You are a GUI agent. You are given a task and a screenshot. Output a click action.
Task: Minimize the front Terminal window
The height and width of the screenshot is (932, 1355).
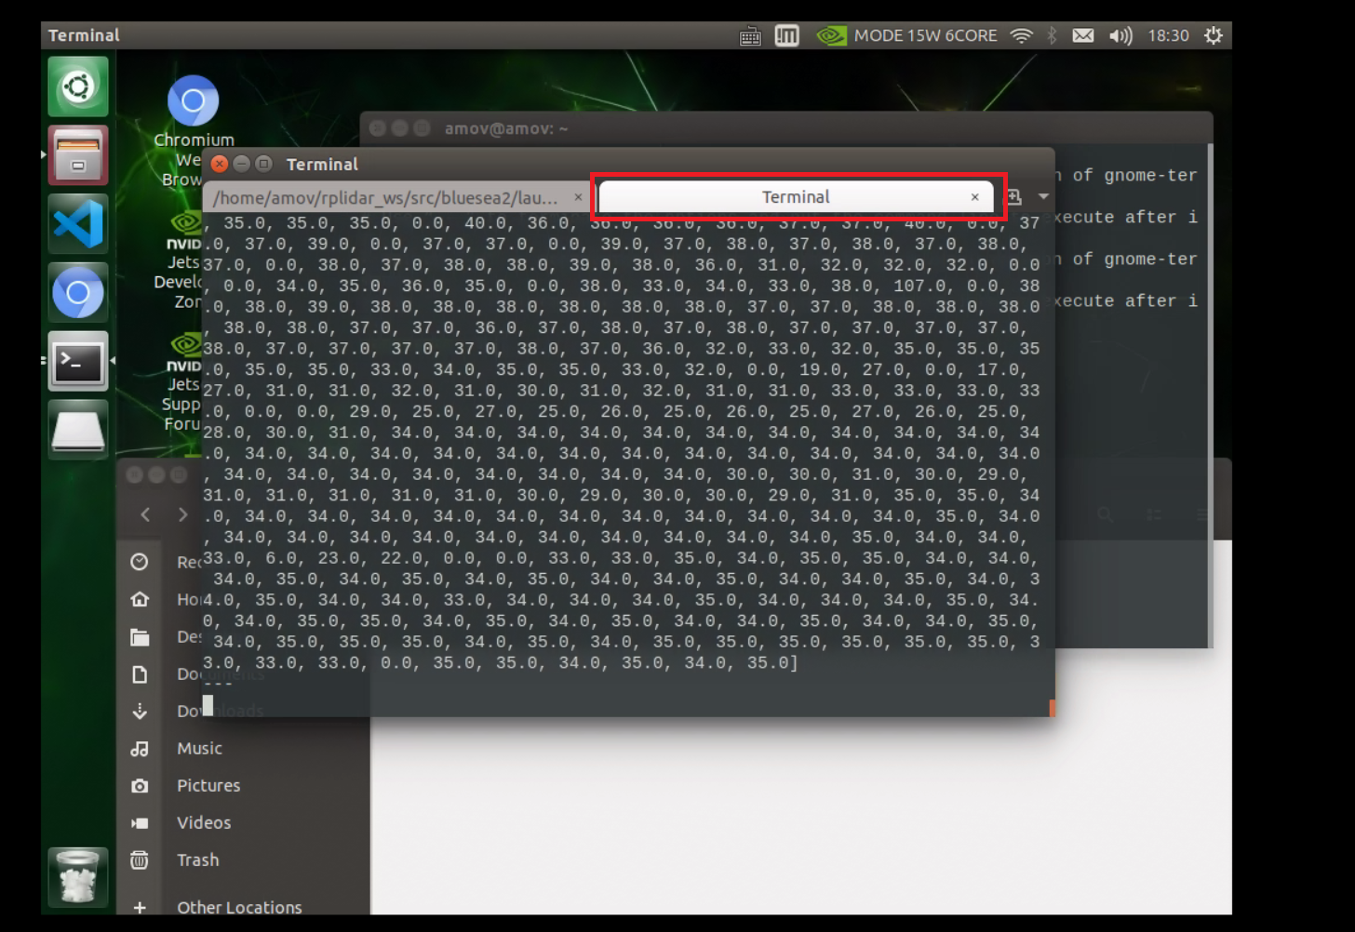point(242,164)
